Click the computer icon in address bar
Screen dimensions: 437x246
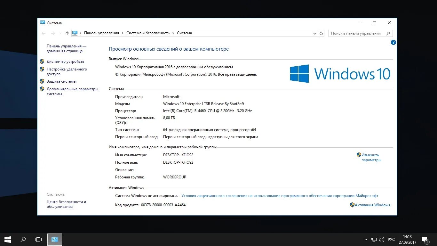pyautogui.click(x=75, y=33)
